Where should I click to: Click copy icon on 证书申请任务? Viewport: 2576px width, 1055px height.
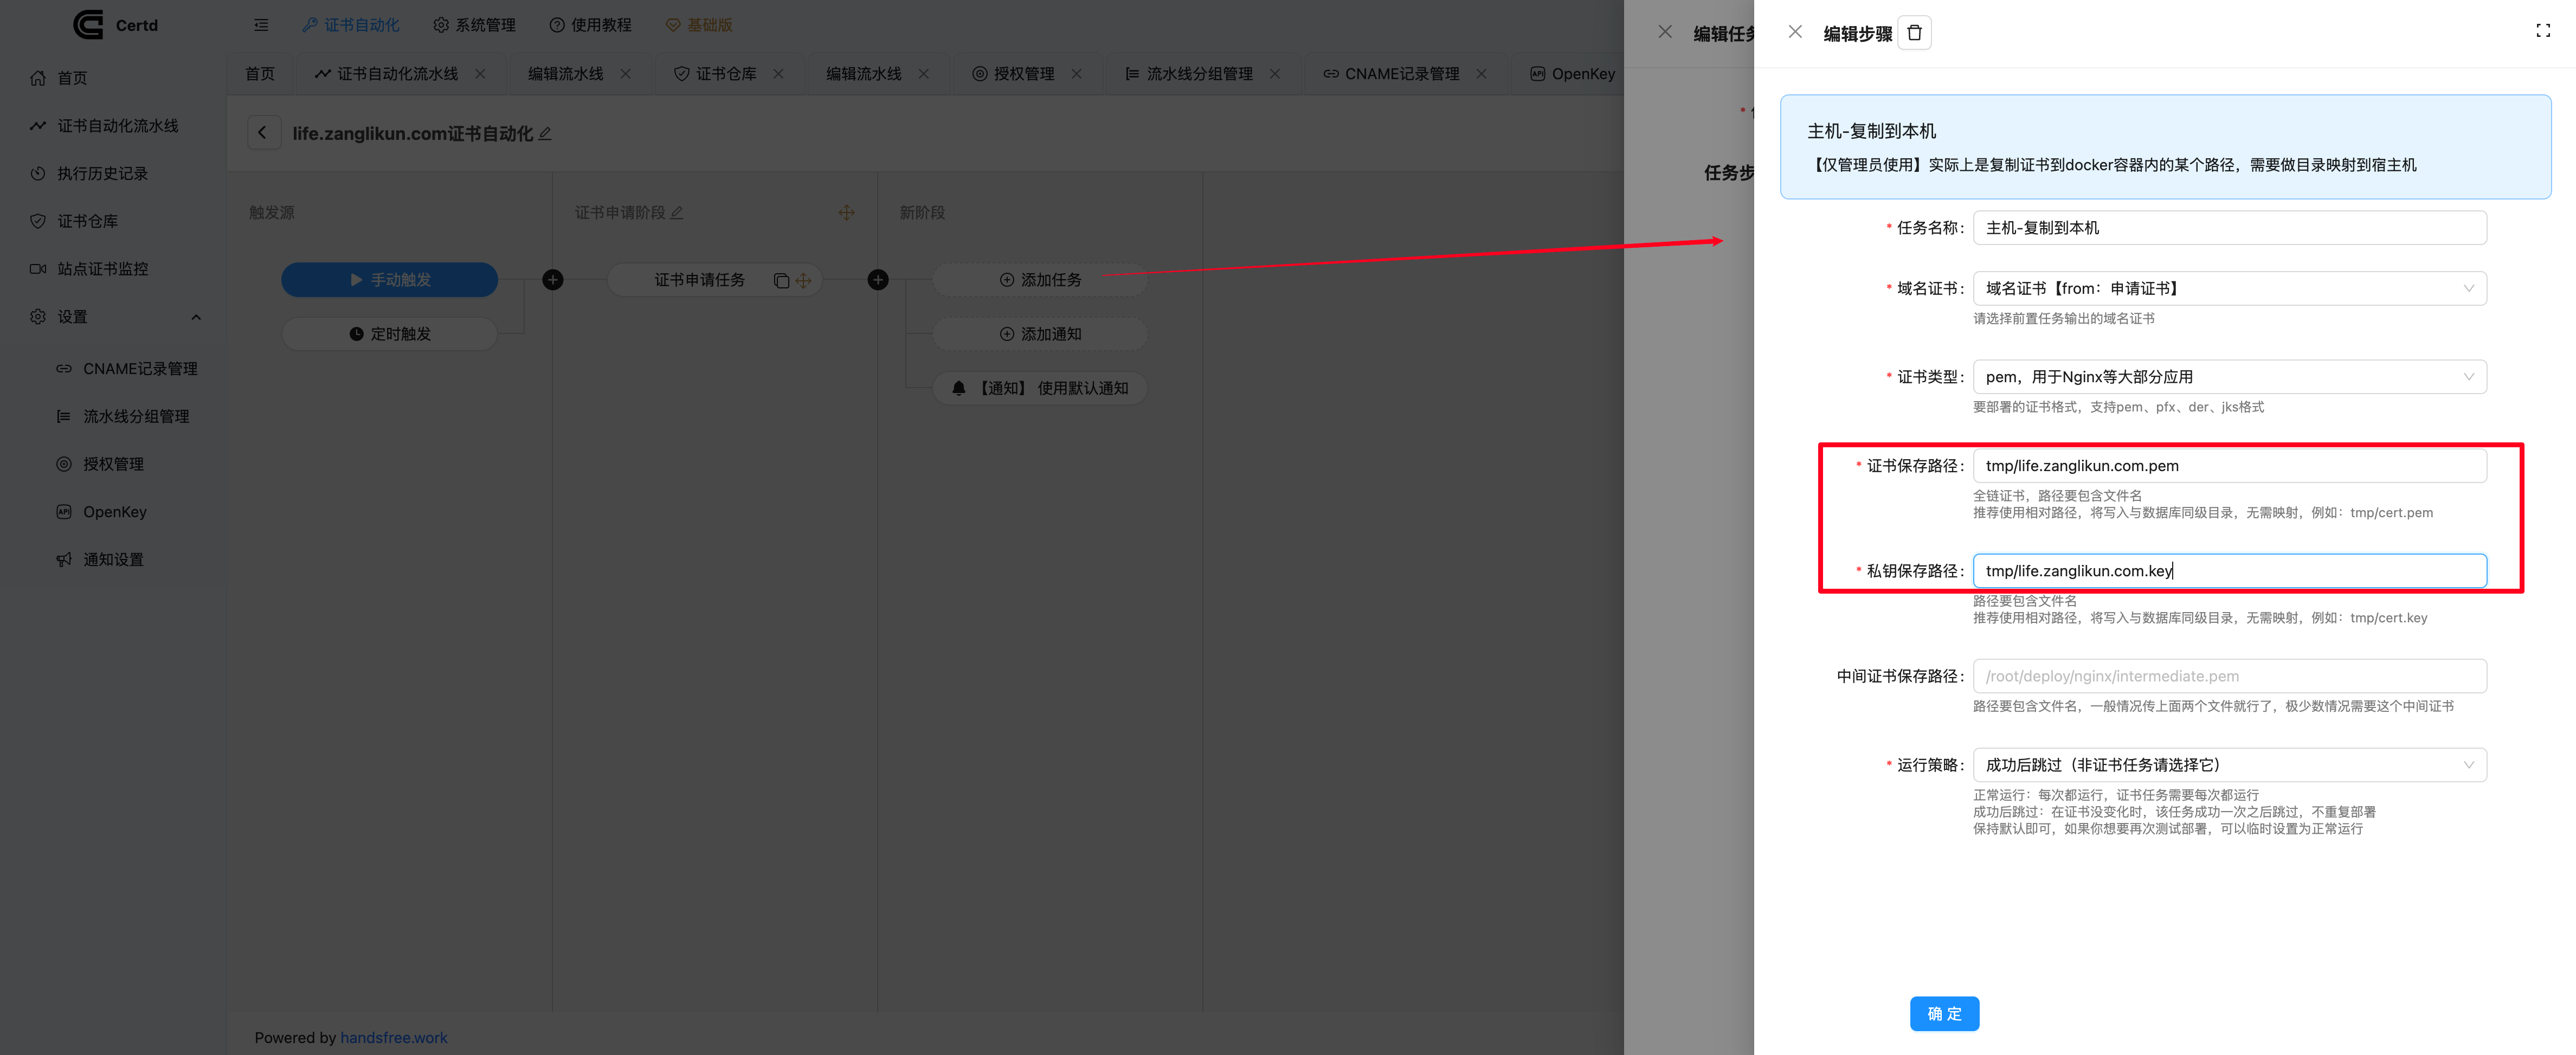(x=781, y=281)
